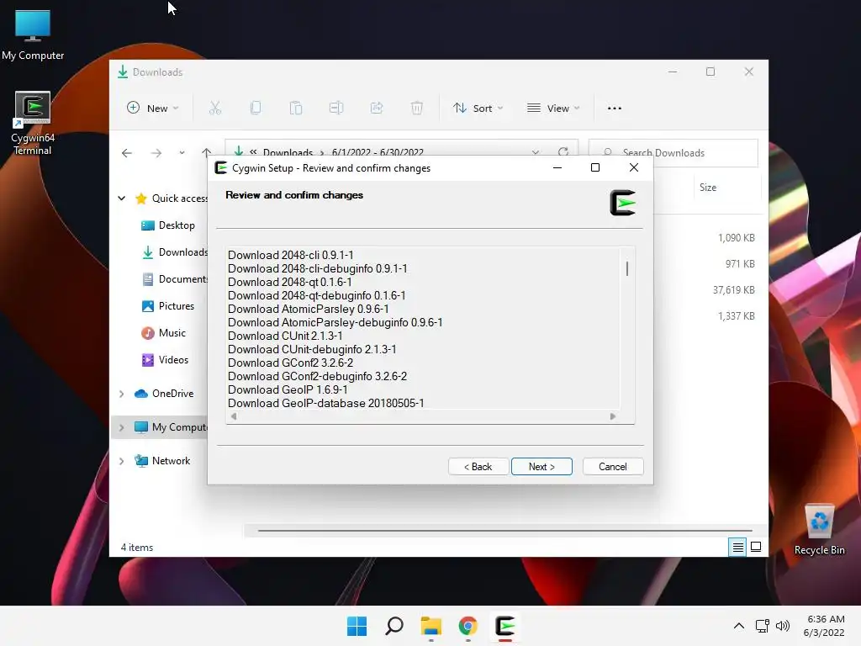Switch to details view in Explorer status bar
The height and width of the screenshot is (646, 861).
coord(737,547)
